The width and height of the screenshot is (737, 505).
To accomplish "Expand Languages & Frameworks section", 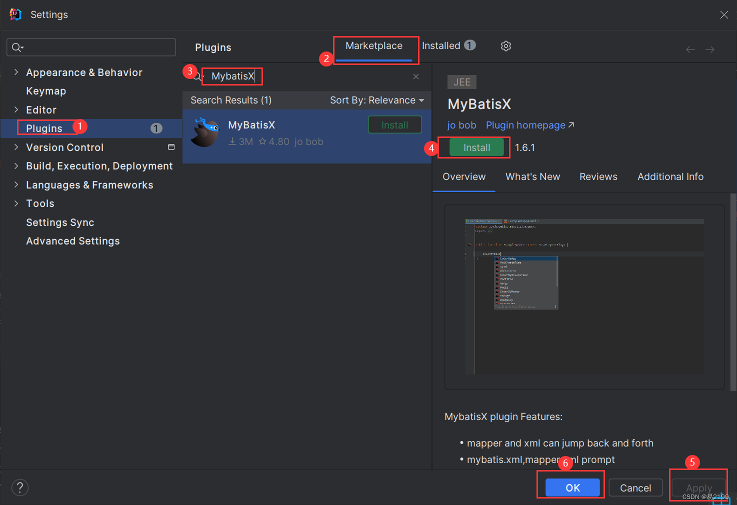I will [16, 184].
